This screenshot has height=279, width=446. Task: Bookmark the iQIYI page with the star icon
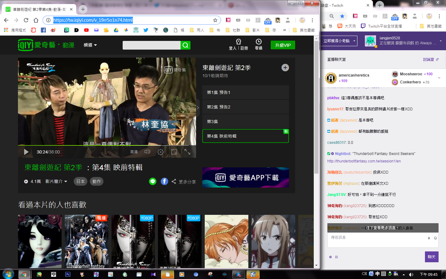(x=215, y=20)
